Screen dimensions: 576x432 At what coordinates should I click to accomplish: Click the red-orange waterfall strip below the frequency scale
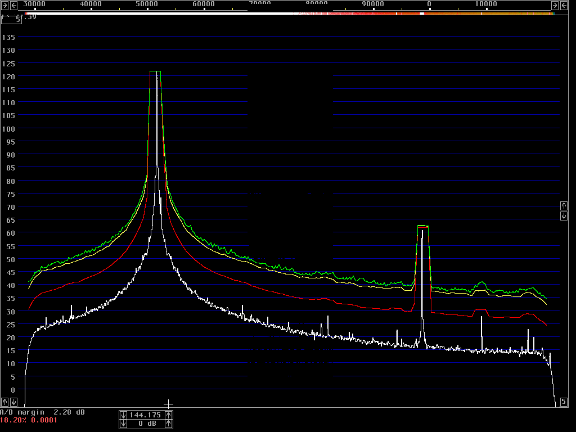290,13
